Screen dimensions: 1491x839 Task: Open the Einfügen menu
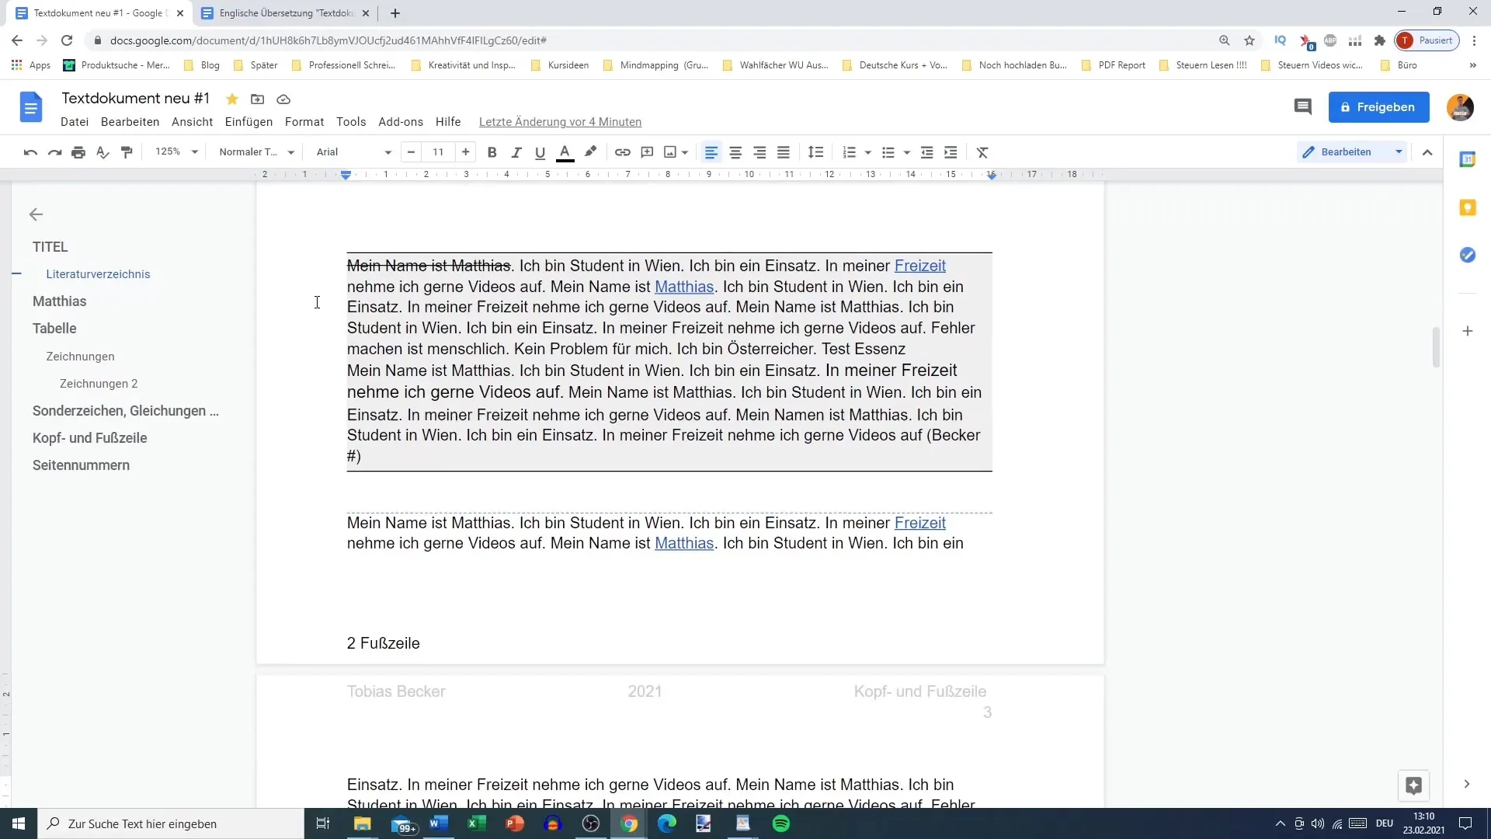[x=248, y=122]
